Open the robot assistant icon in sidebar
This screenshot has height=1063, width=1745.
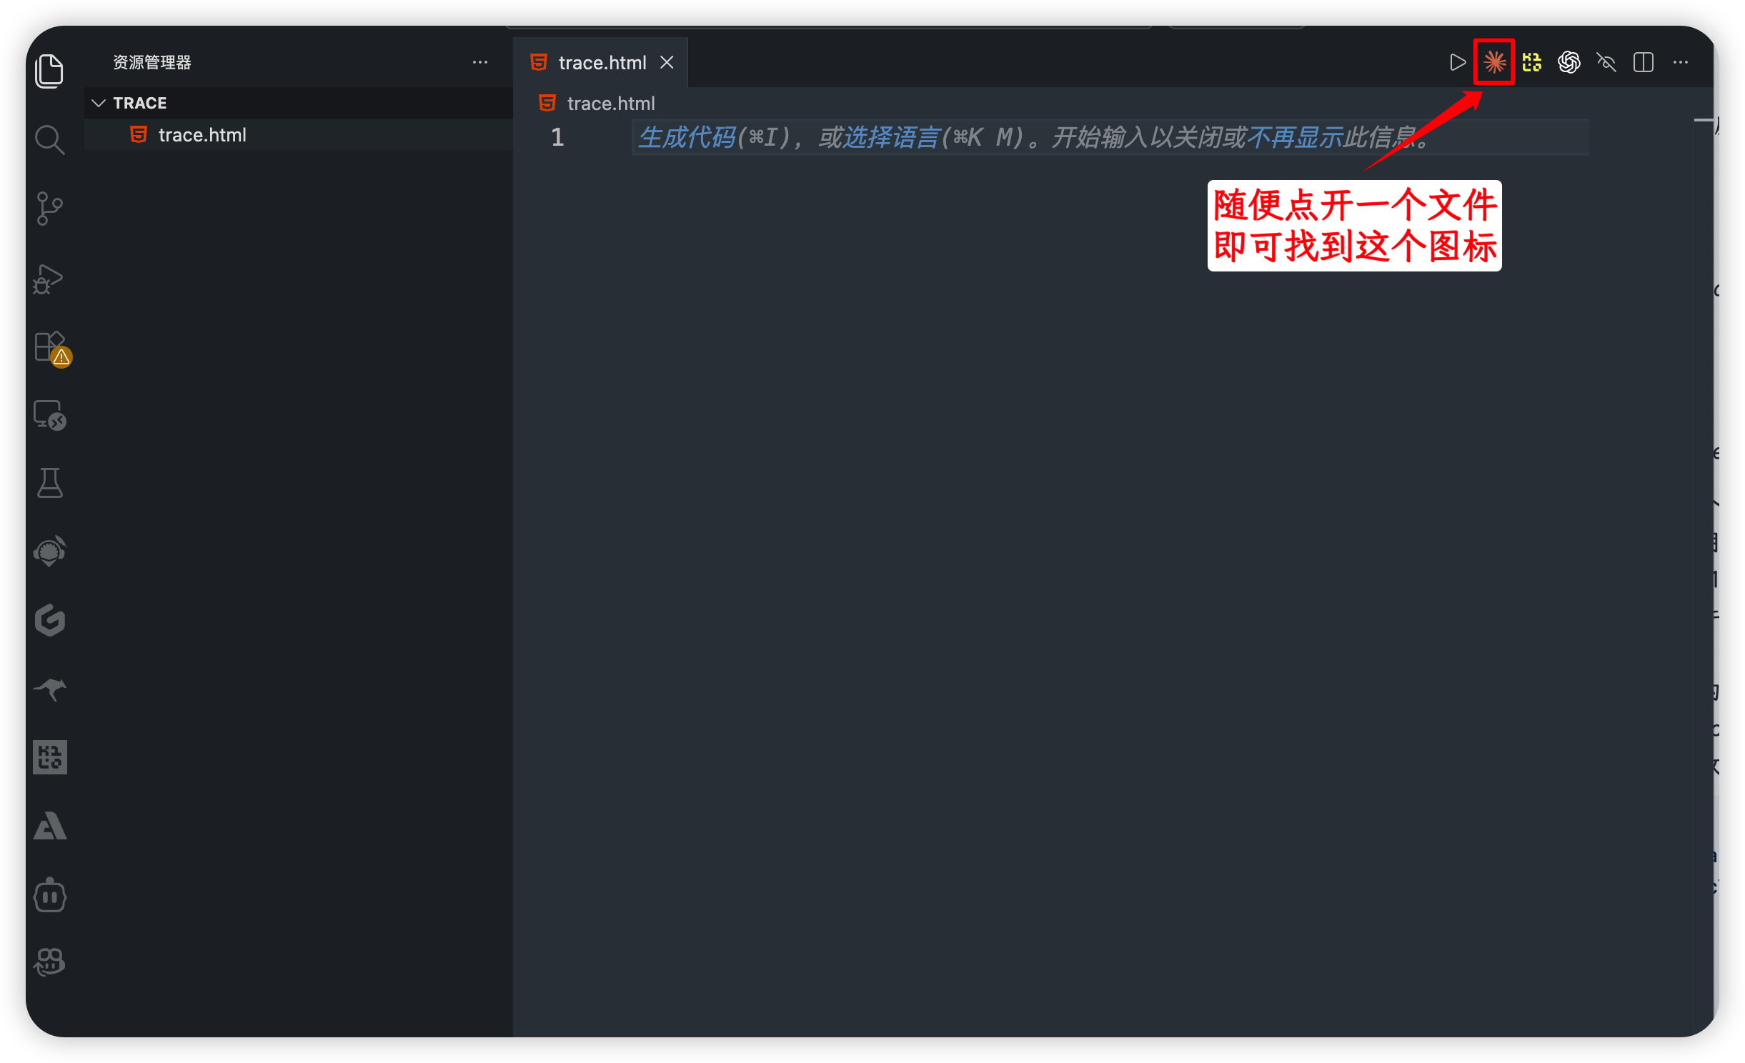pyautogui.click(x=49, y=895)
